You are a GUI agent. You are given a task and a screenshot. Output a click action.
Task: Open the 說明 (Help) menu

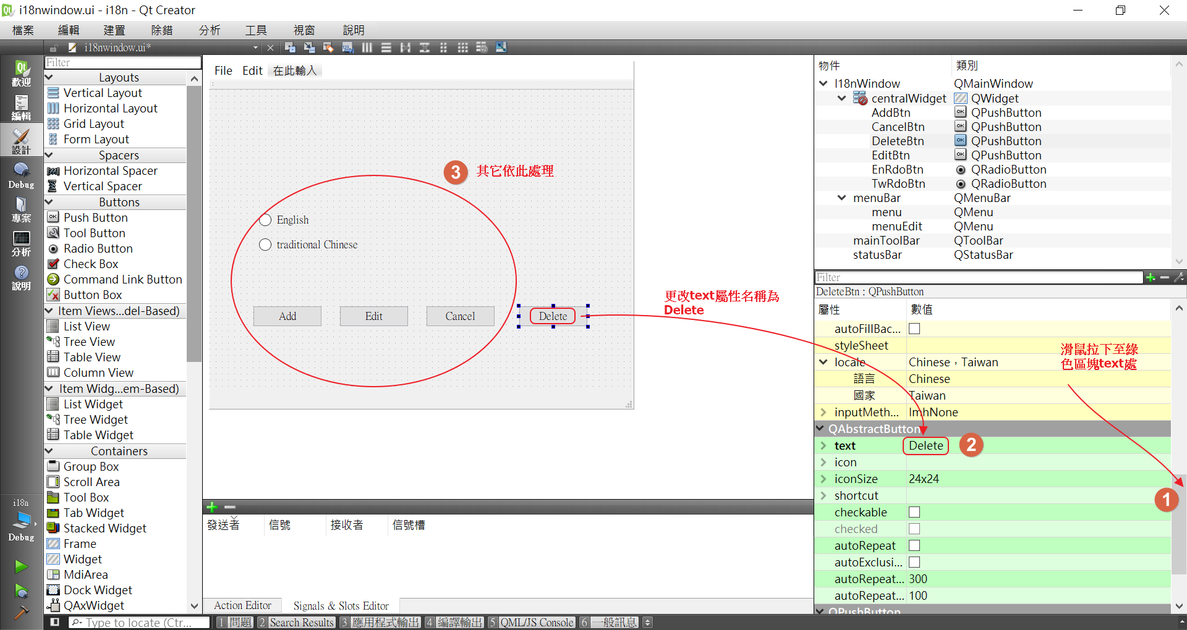pyautogui.click(x=354, y=30)
